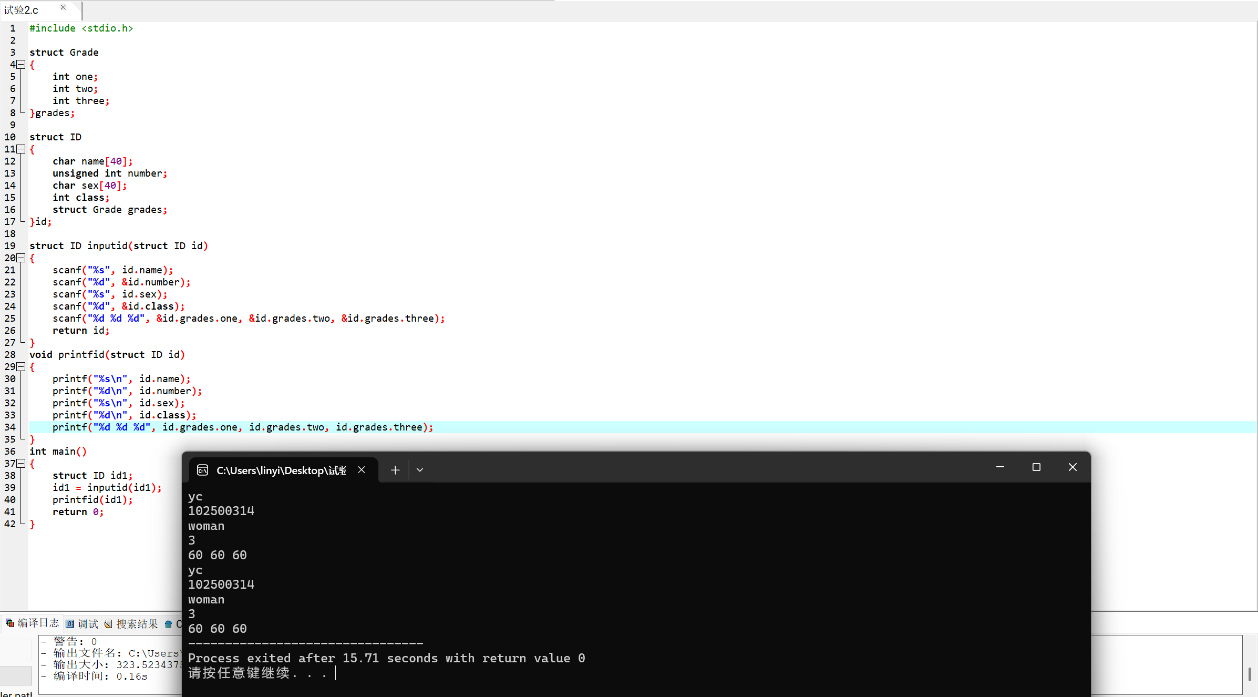The width and height of the screenshot is (1258, 697).
Task: Open the terminal profile dropdown chevron
Action: 420,470
